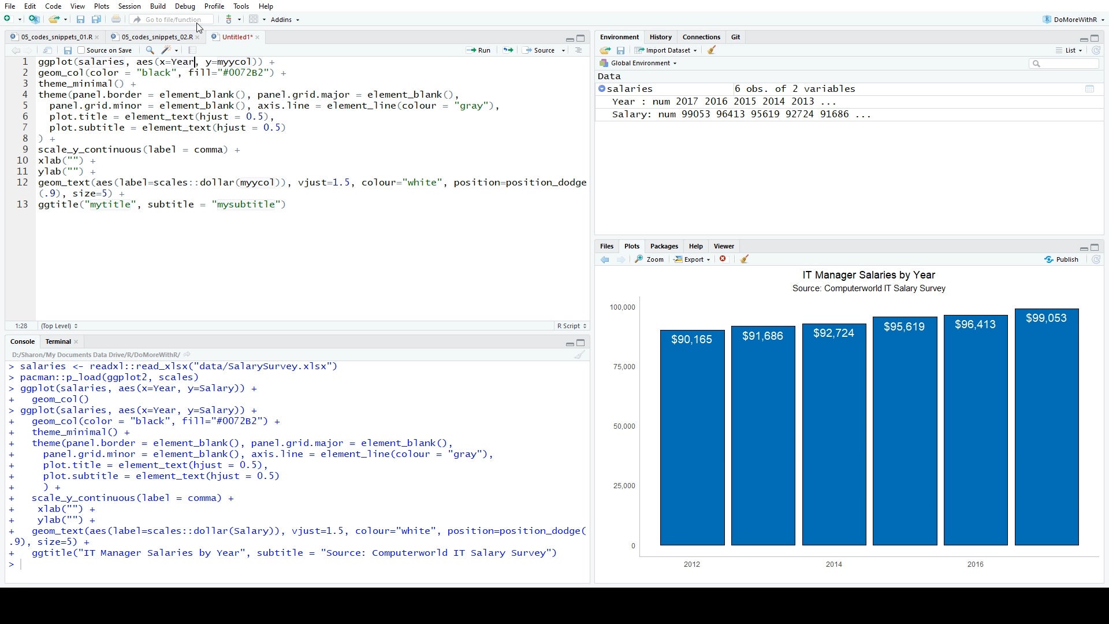The width and height of the screenshot is (1109, 624).
Task: Open the Viewer tab
Action: tap(724, 246)
